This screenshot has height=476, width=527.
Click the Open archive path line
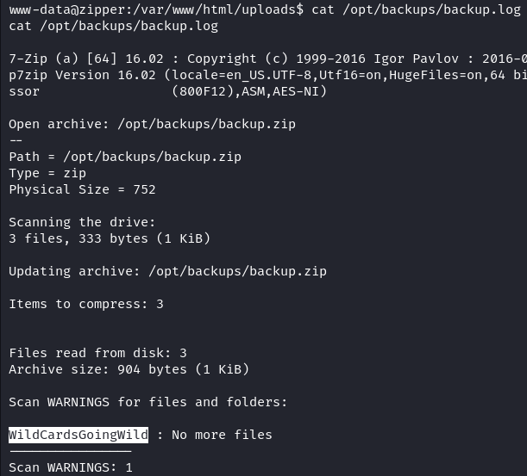point(153,125)
